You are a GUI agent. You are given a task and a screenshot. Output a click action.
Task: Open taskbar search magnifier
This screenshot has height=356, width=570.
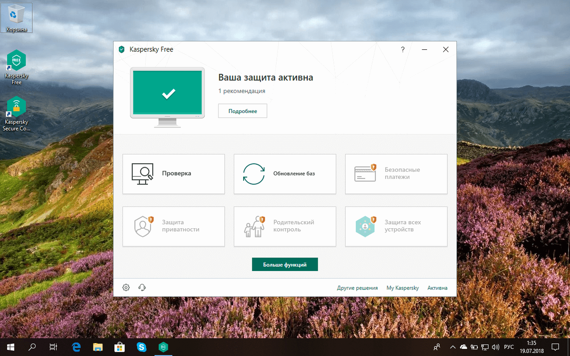coord(32,347)
